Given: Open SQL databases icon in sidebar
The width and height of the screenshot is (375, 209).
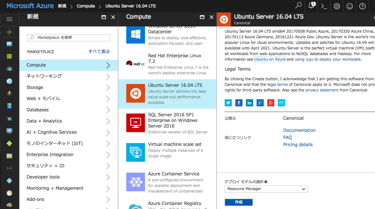Looking at the screenshot, I should point(9,106).
